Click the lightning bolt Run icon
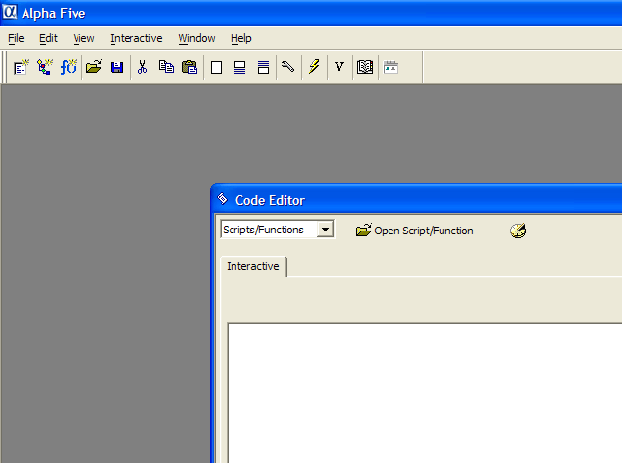Viewport: 622px width, 463px height. tap(314, 67)
